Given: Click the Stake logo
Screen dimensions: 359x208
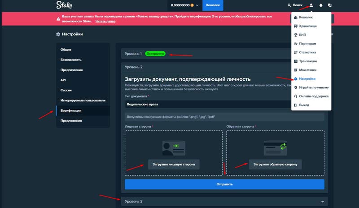Looking at the screenshot, I should coord(65,5).
